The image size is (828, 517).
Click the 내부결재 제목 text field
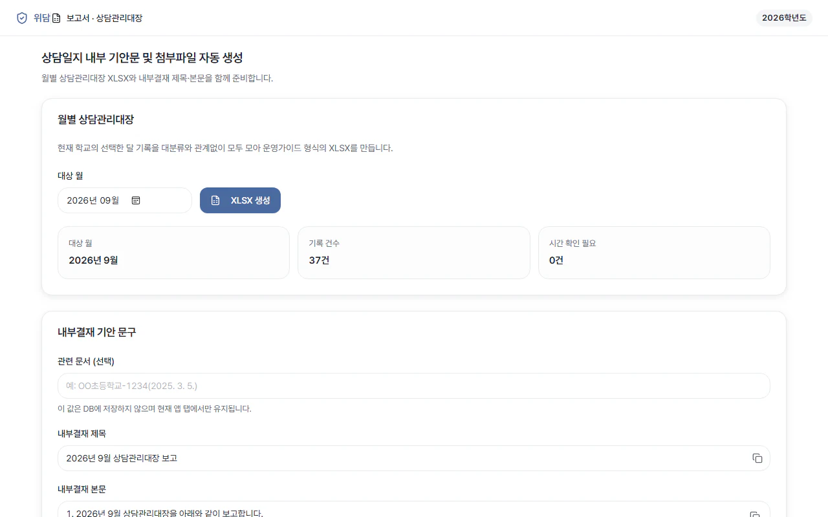414,458
